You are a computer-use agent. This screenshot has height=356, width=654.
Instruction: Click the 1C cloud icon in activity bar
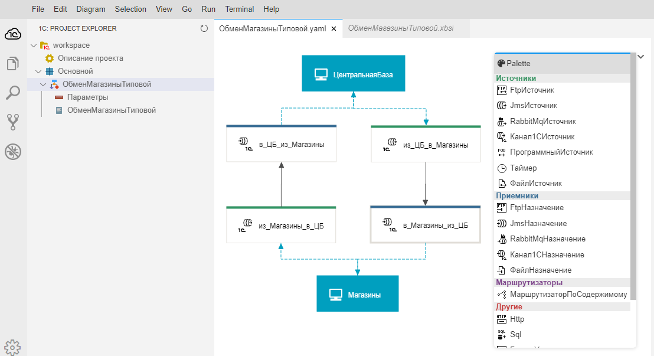[13, 34]
